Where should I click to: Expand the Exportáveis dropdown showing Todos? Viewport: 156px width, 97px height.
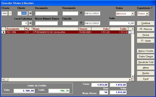click(x=147, y=14)
